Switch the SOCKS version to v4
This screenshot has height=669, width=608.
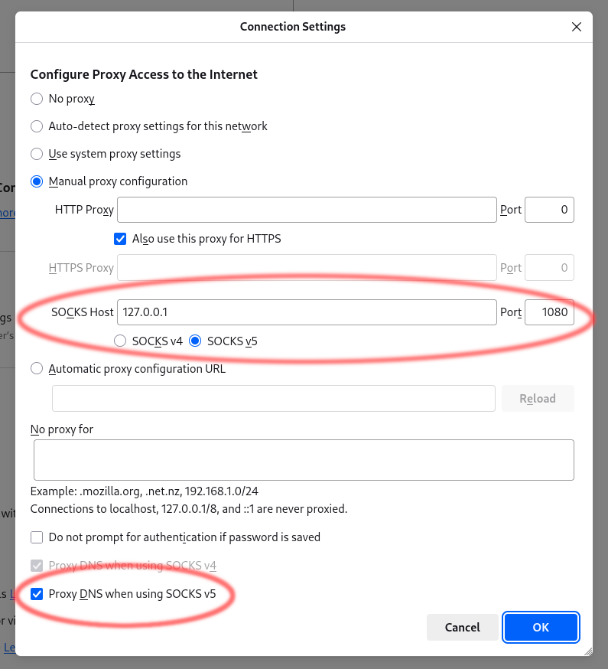119,341
